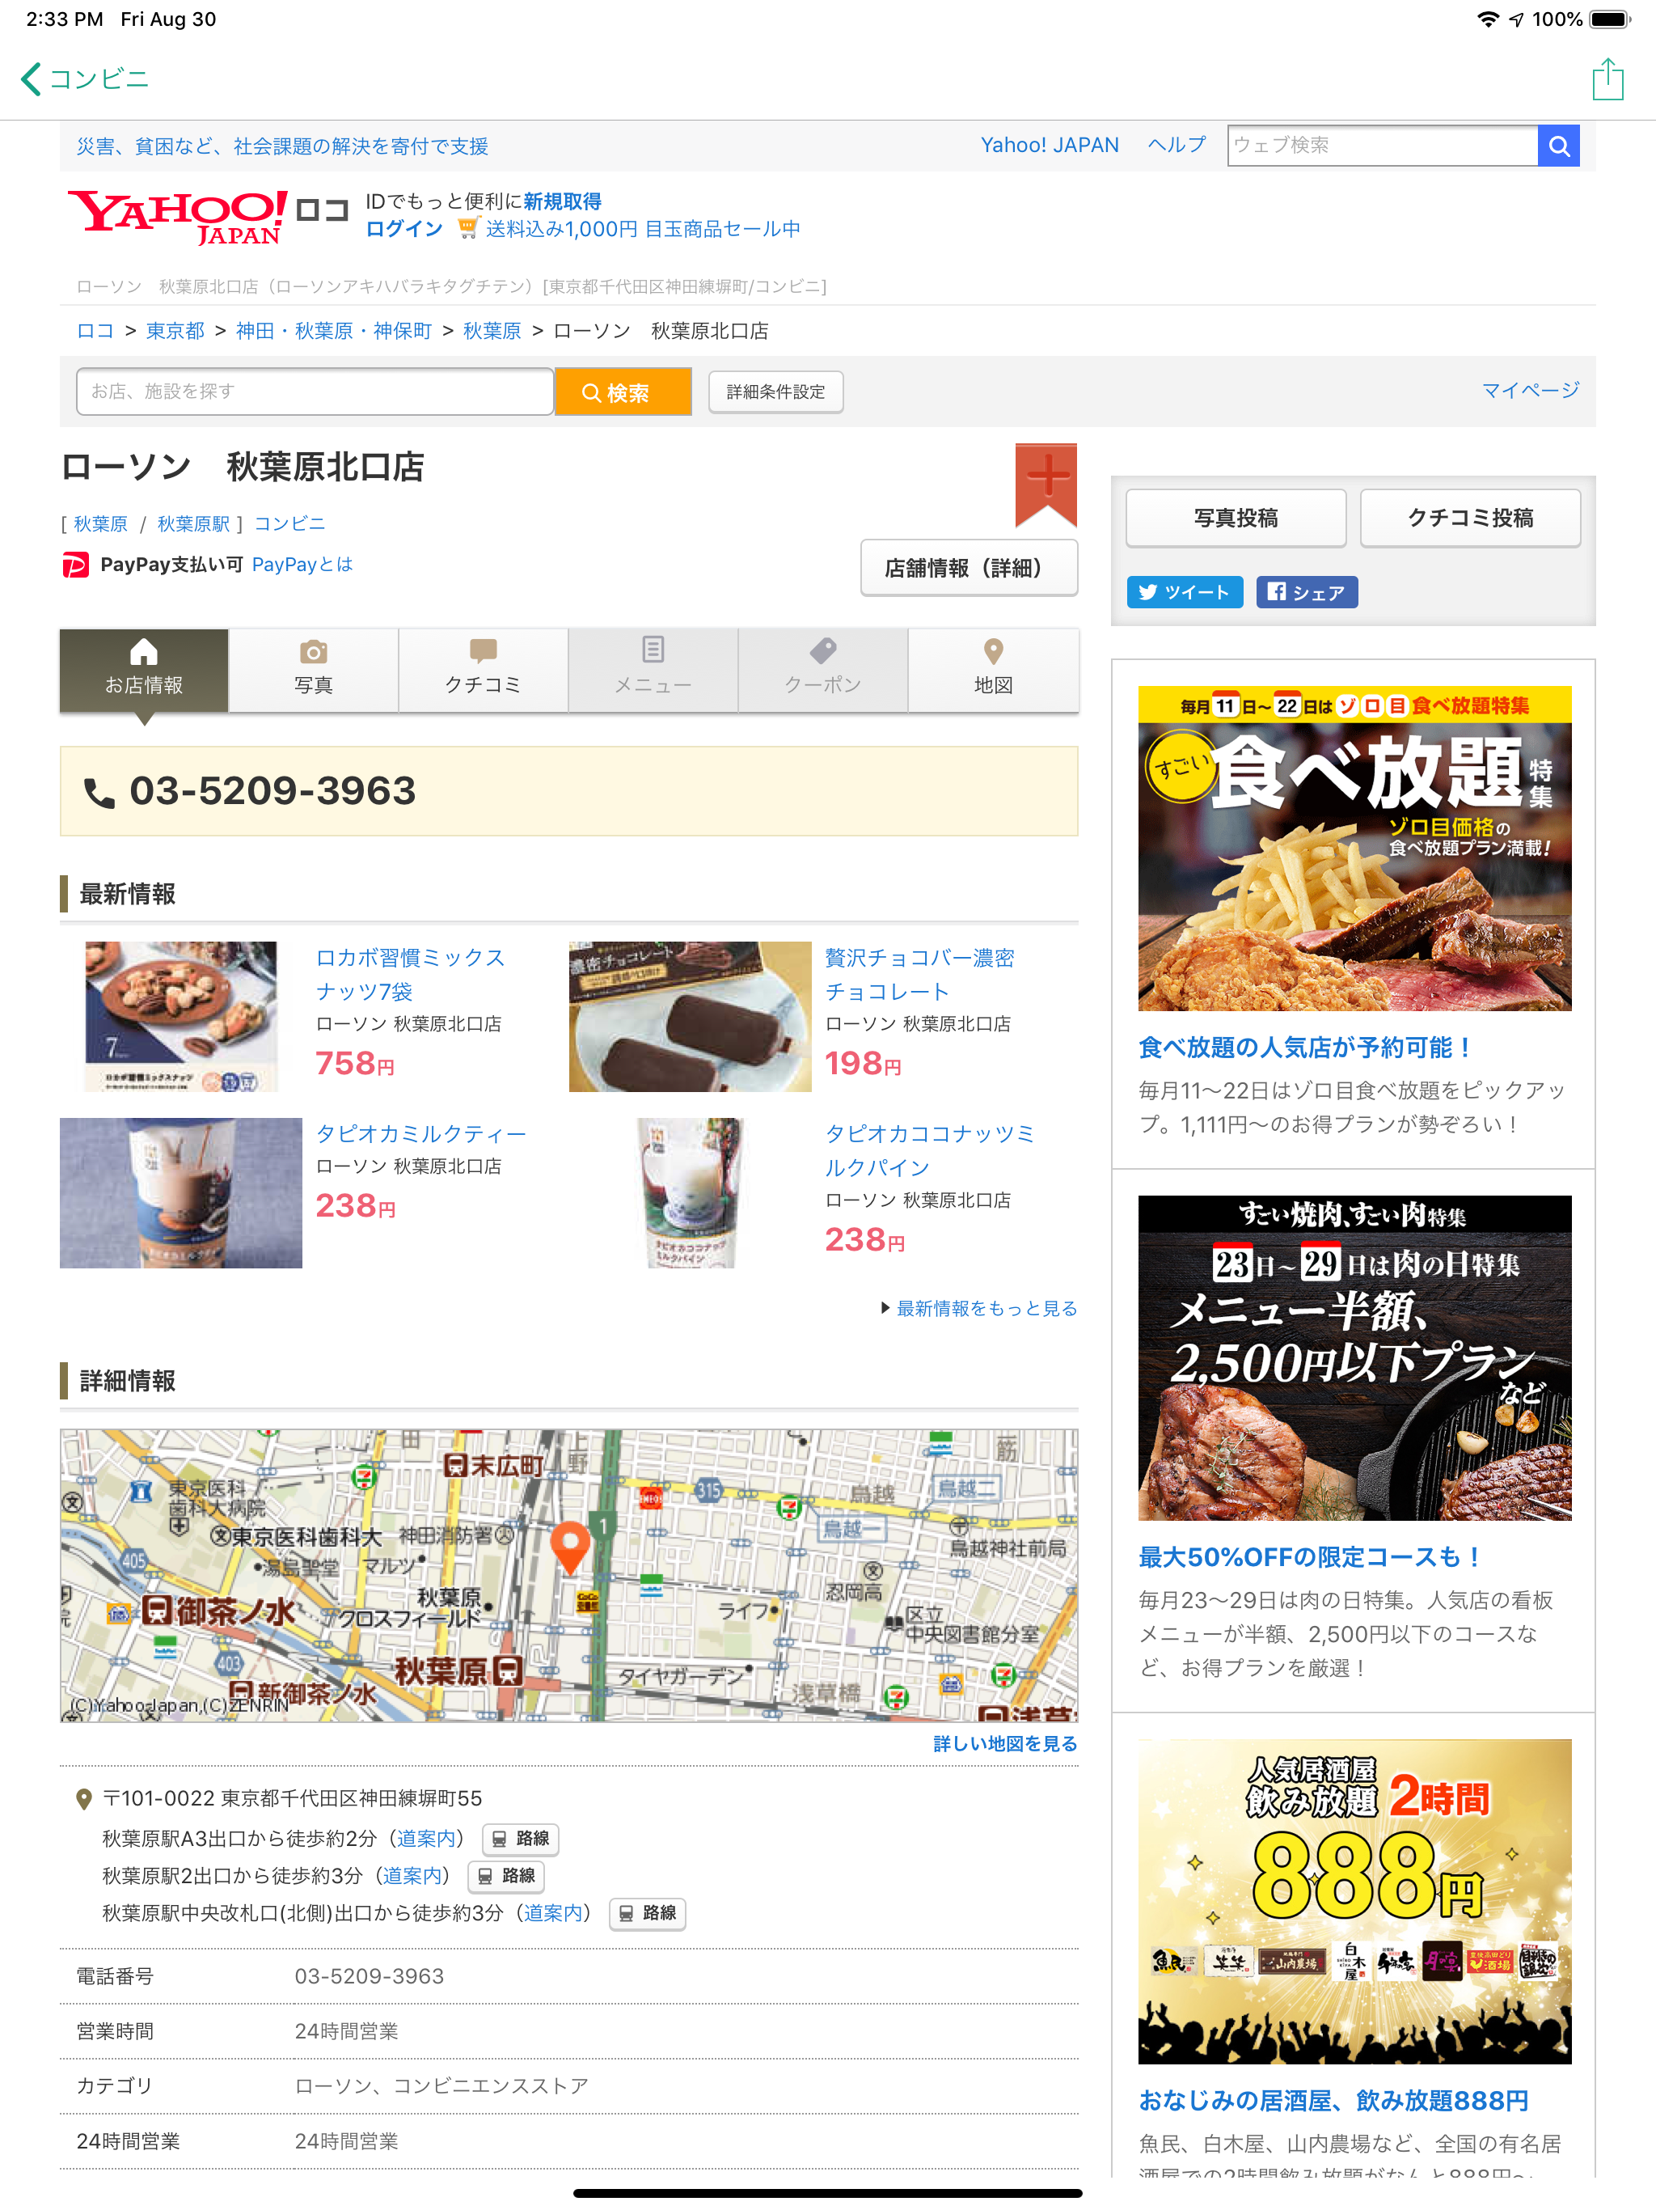Image resolution: width=1656 pixels, height=2210 pixels.
Task: Switch to the クチコミ tab
Action: tap(483, 668)
